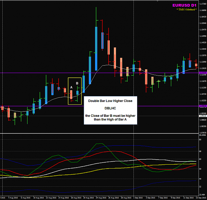Select the 1.12620 price scale label
207x200 pixels.
[x=203, y=68]
